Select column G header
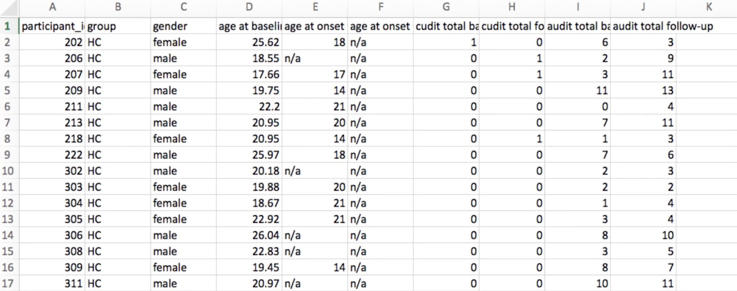Screen dimensions: 737x291 point(446,7)
